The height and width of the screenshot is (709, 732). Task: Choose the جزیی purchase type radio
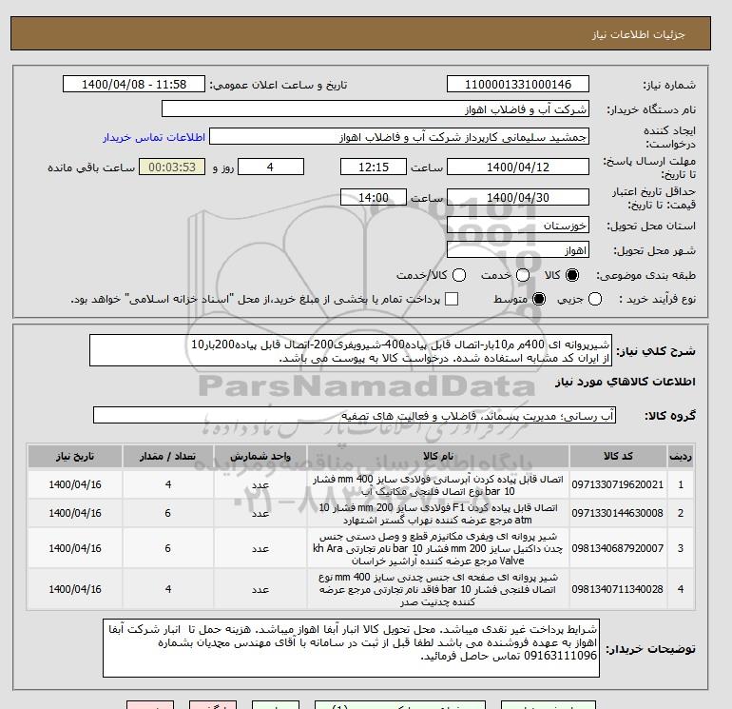(595, 299)
